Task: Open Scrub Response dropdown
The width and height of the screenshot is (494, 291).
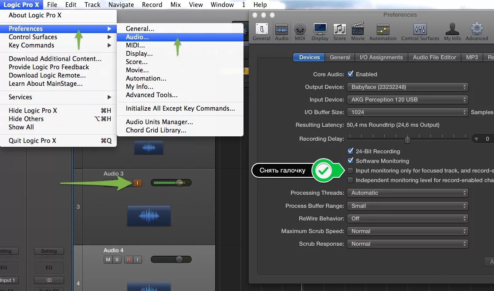Action: (408, 244)
